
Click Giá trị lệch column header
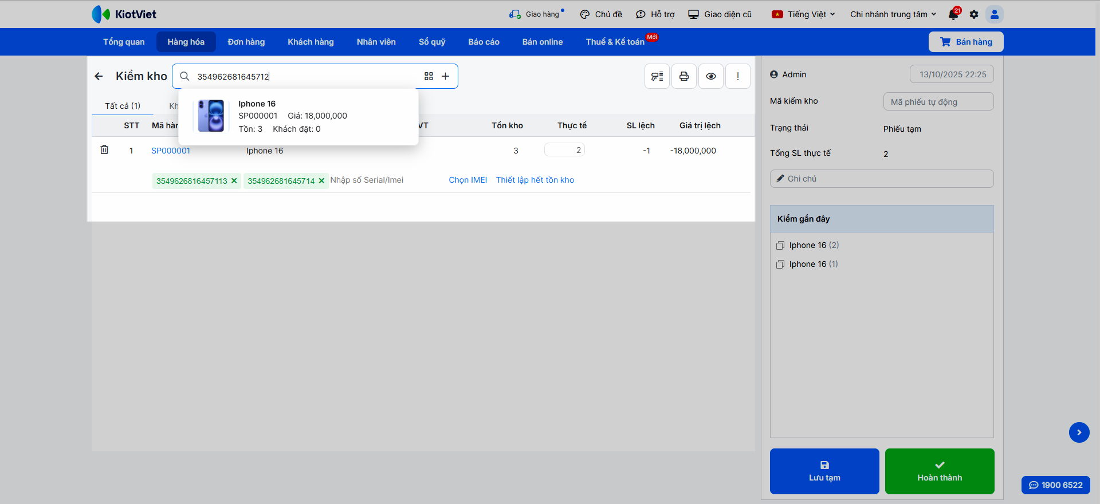point(700,125)
